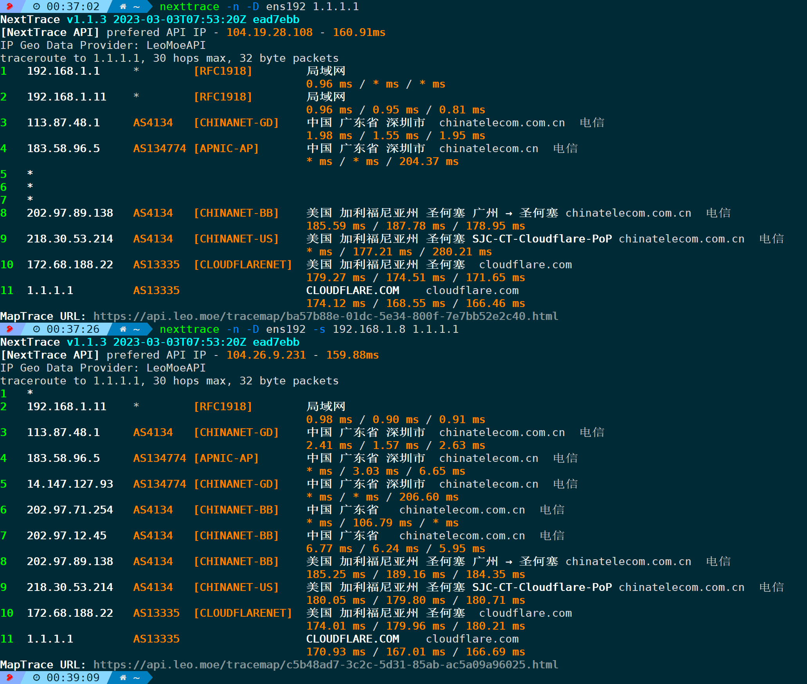Click the red prompt icon beside 00:37:02
Screen dimensions: 807x684
click(x=9, y=6)
